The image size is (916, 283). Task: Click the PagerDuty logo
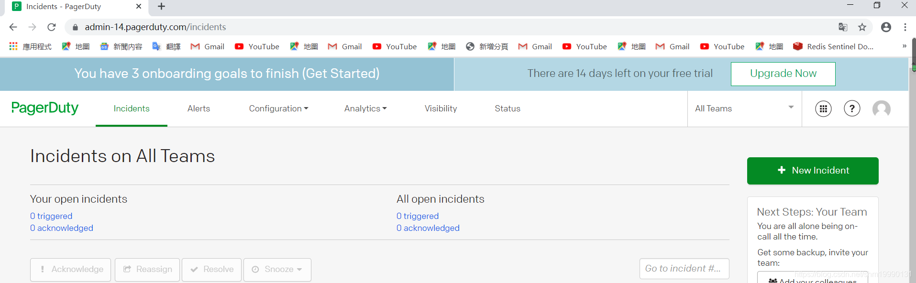[45, 108]
